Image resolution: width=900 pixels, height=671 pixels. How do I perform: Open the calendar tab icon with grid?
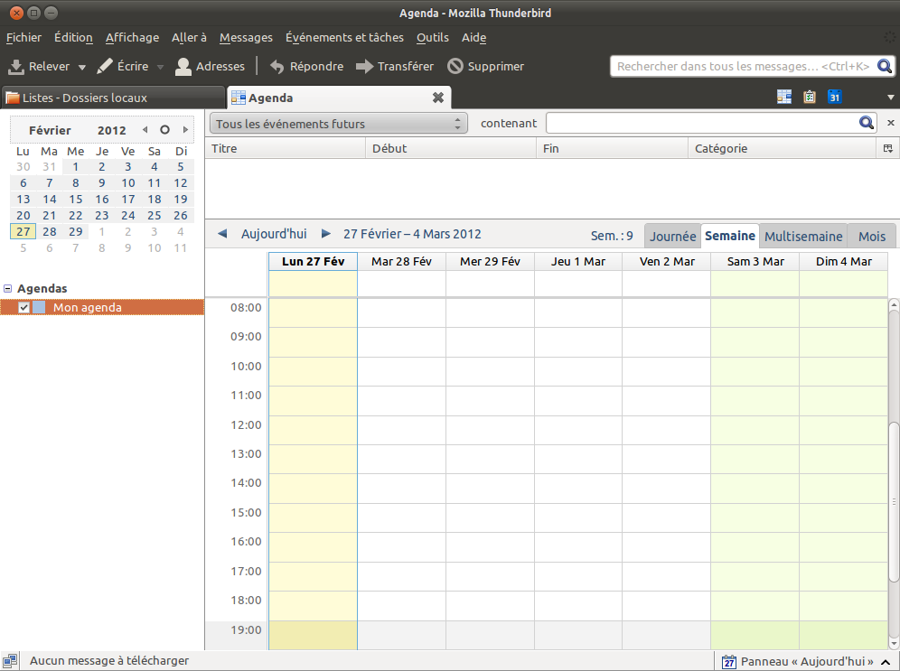tap(784, 97)
